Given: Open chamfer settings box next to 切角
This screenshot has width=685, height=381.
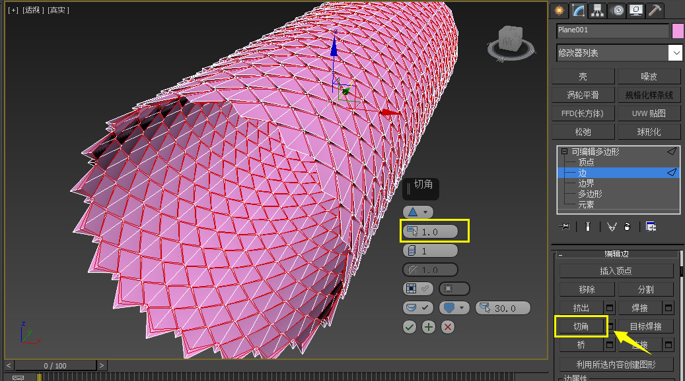Looking at the screenshot, I should click(611, 326).
